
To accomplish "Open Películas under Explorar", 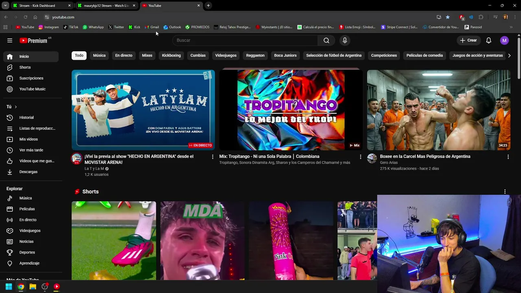I will click(31, 209).
